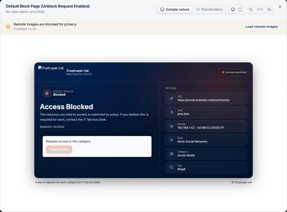Click the URL link icon
Screen dimensions: 287x212
pyautogui.click(x=171, y=98)
